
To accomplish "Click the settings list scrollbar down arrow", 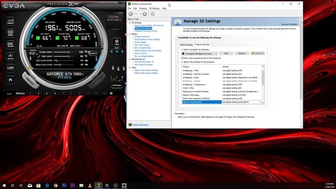I will tap(263, 103).
